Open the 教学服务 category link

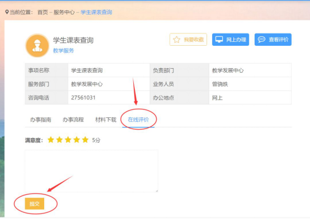pyautogui.click(x=63, y=51)
